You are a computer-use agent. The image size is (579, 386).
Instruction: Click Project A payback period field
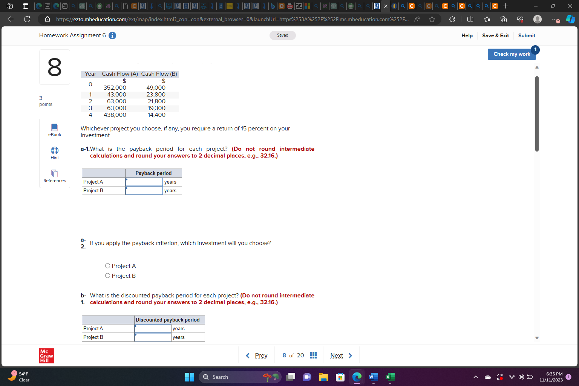pyautogui.click(x=144, y=182)
